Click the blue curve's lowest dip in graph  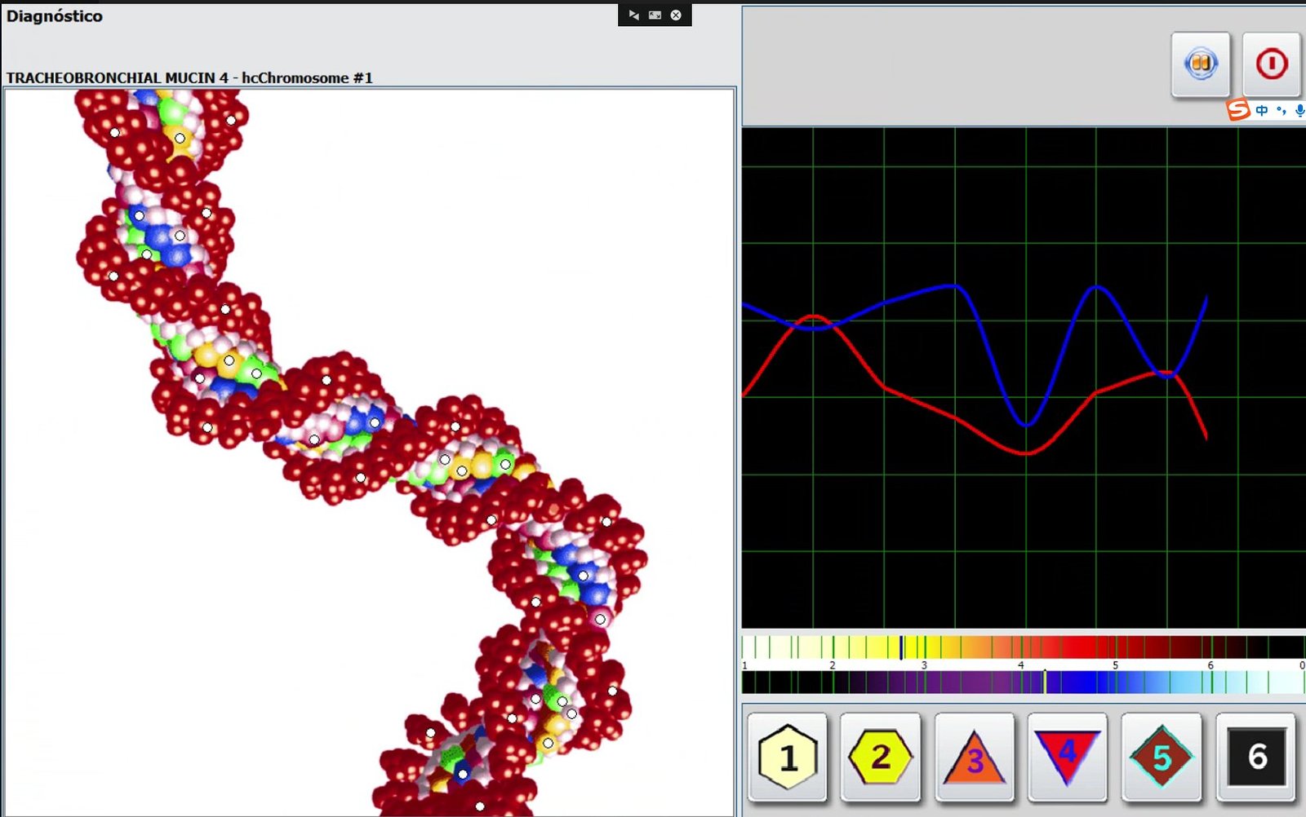[x=1026, y=424]
